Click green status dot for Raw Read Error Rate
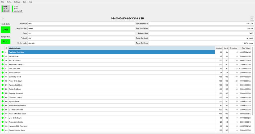Image resolution: width=255 pixels, height=134 pixels. [x=3, y=52]
